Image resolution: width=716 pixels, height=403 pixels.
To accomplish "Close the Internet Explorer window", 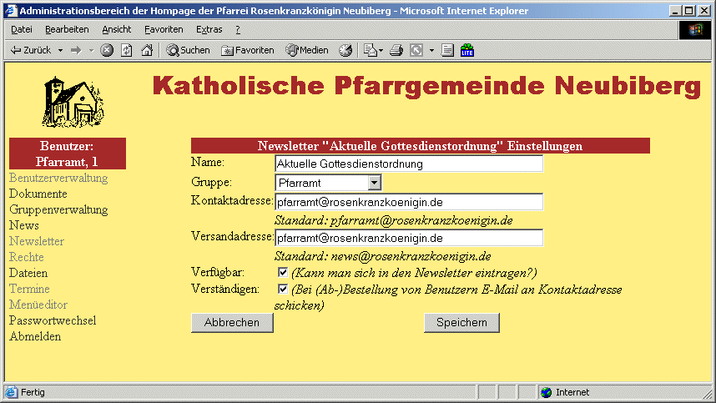I will pos(704,11).
